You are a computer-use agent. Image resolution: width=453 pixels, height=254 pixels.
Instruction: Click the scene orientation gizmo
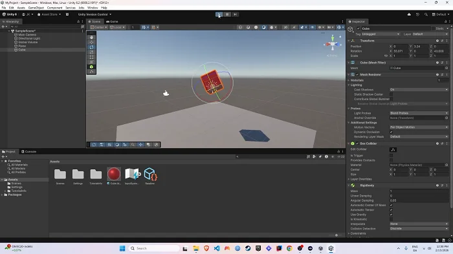click(x=333, y=44)
